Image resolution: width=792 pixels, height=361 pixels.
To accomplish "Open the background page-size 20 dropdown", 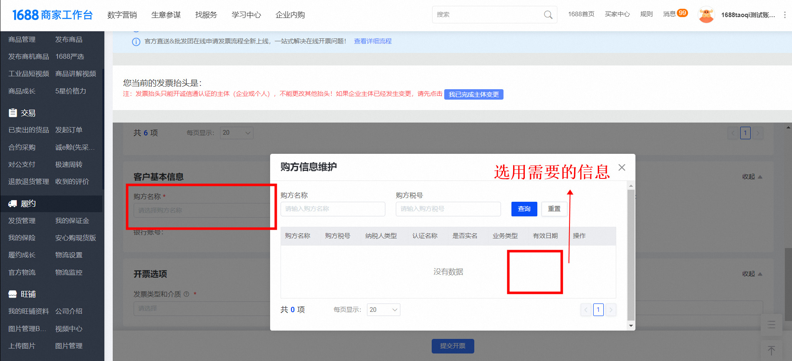I will tap(236, 133).
